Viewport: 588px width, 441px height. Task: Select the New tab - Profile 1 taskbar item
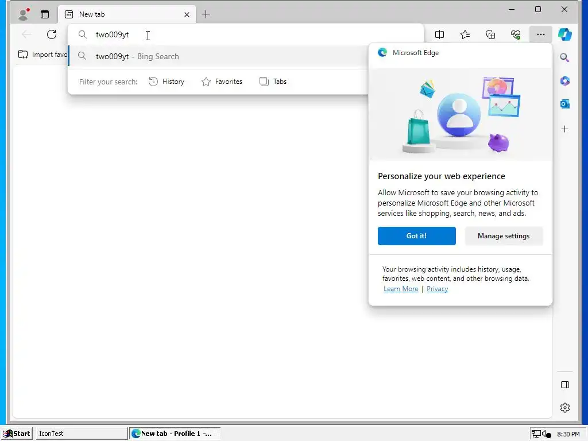(x=175, y=434)
